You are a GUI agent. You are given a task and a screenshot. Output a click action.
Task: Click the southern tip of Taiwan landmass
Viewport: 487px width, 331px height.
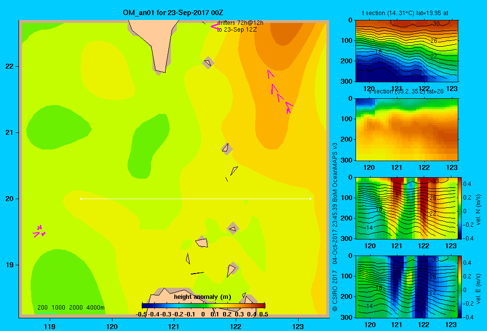tap(160, 70)
